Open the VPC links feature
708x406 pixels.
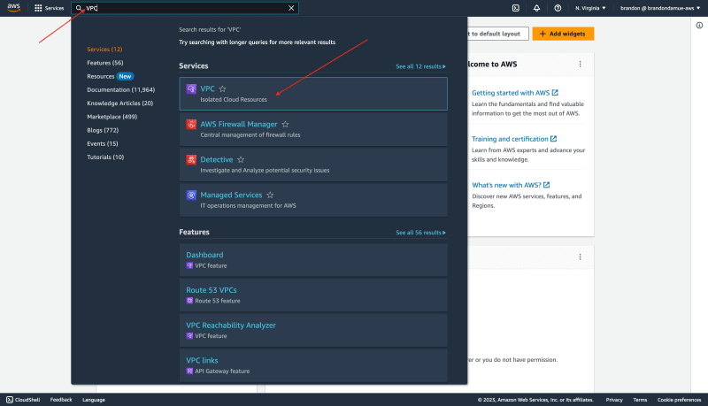coord(313,365)
